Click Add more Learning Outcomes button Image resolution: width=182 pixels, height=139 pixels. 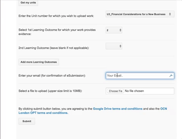[x=39, y=62]
